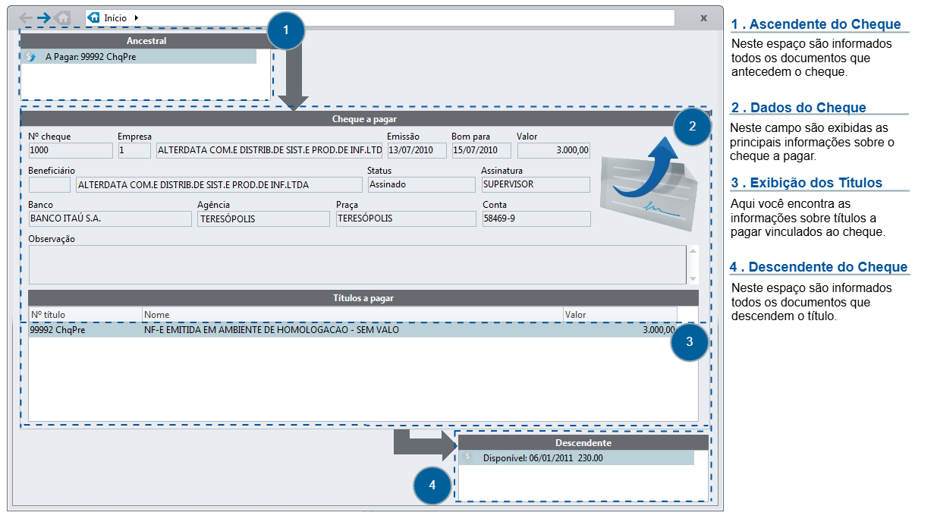Click the Nº cheque field showing 1000
This screenshot has width=937, height=528.
click(x=70, y=150)
